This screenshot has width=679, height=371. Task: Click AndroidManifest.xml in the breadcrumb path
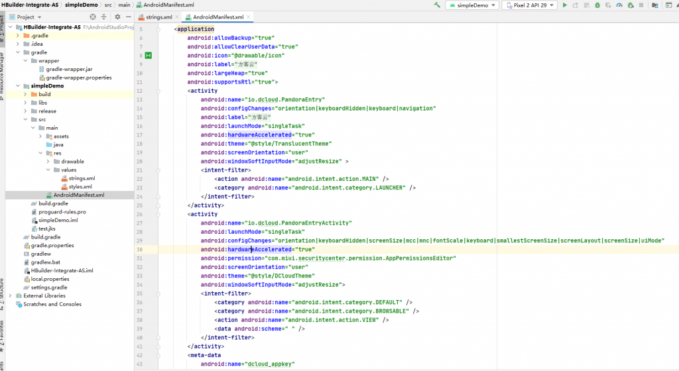tap(165, 5)
